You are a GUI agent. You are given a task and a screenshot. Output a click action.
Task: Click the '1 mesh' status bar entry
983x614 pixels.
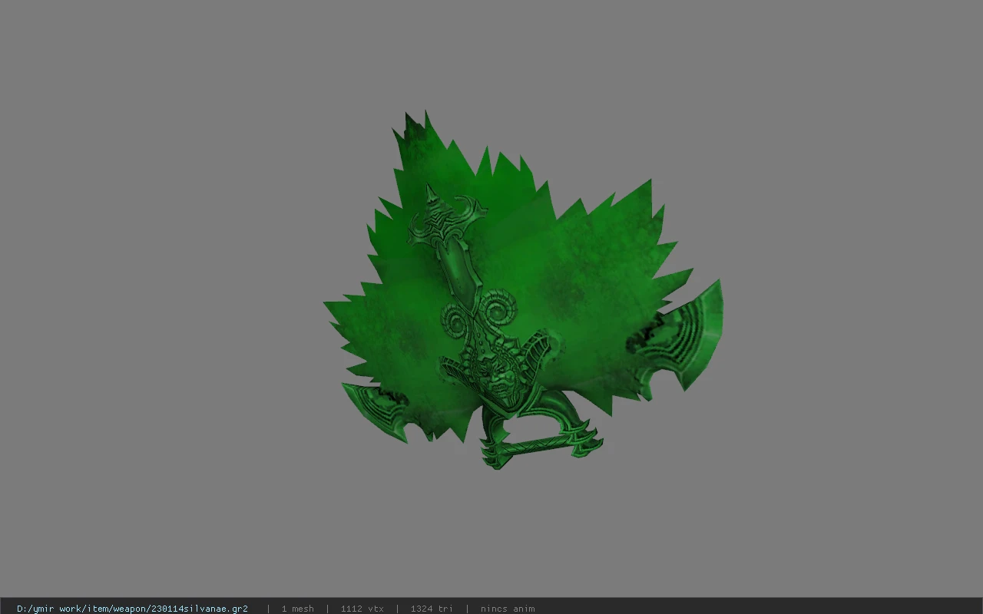click(297, 609)
